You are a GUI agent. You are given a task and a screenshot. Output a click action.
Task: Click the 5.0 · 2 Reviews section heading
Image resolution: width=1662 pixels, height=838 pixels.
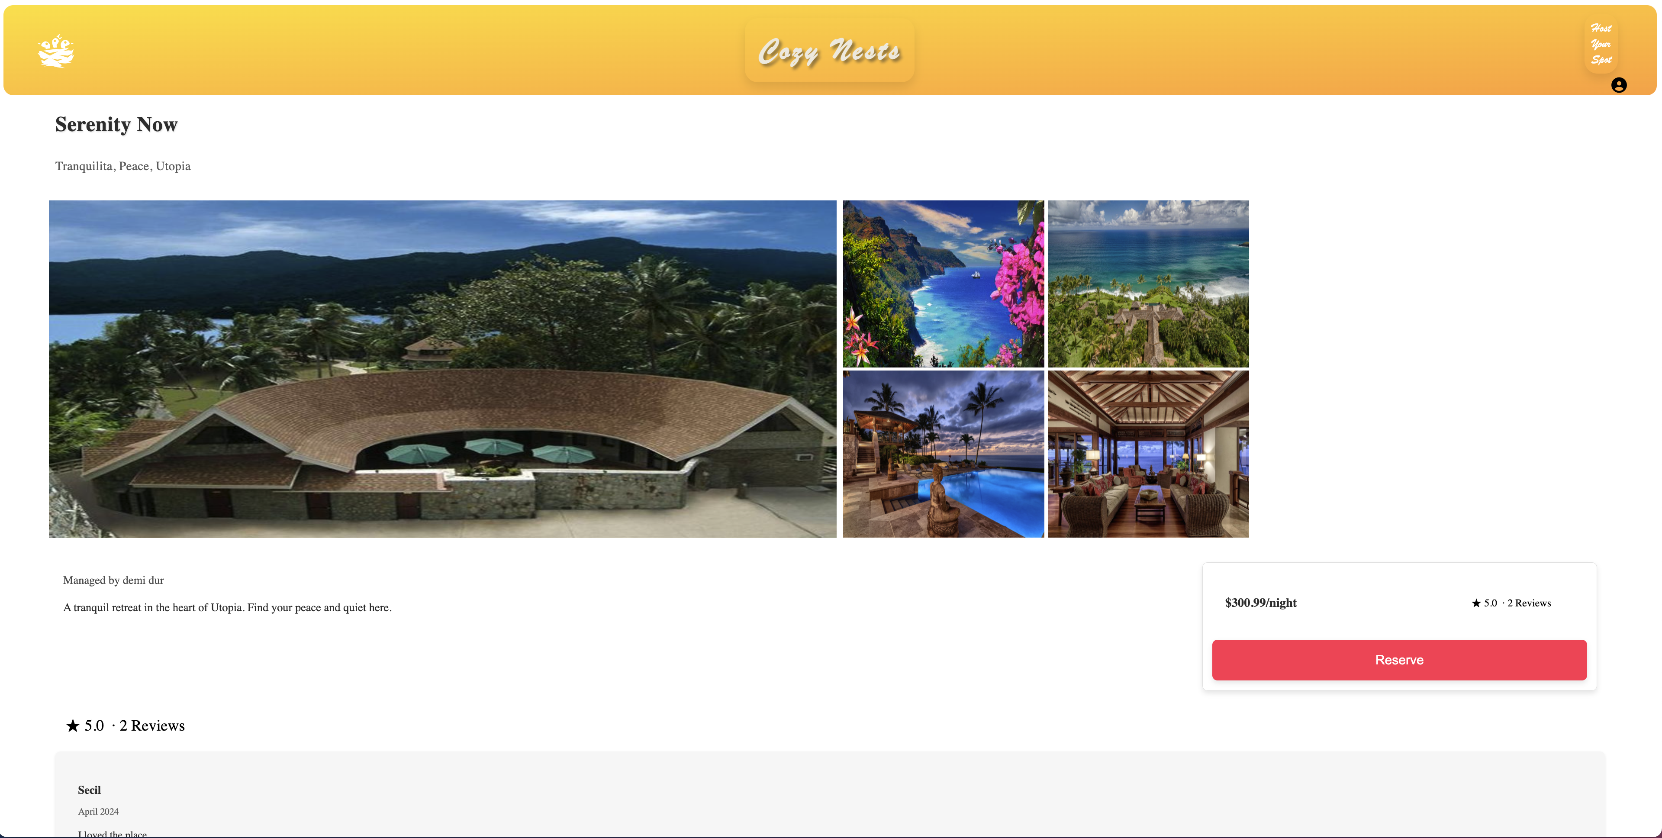125,726
